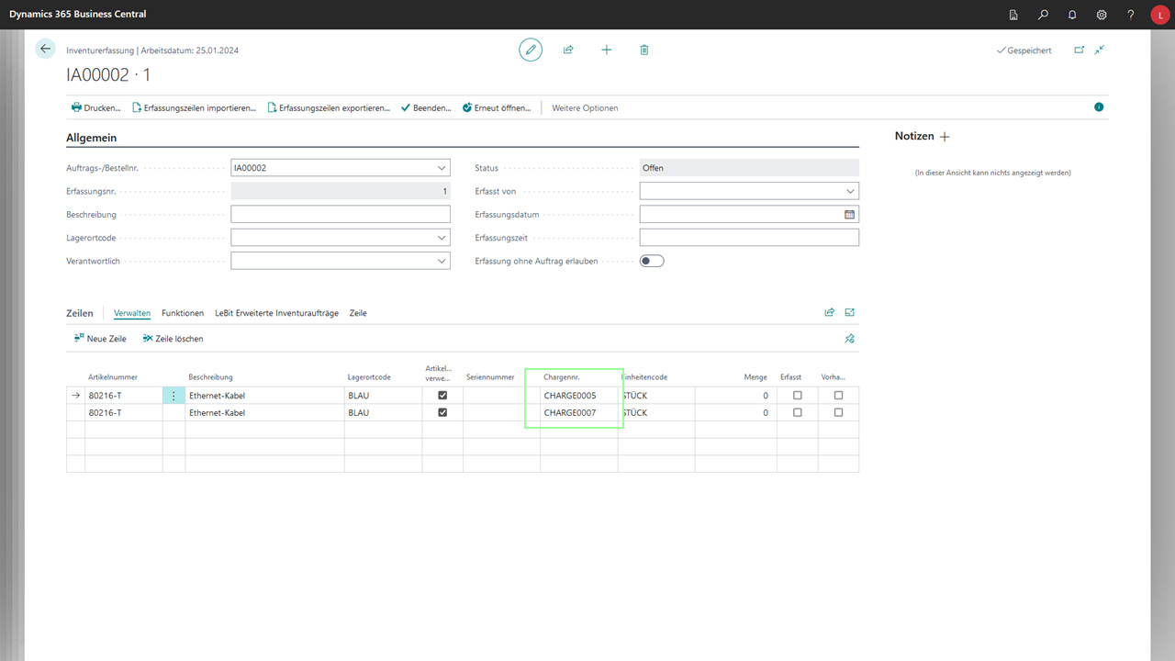The height and width of the screenshot is (661, 1175).
Task: Add a note with plus icon
Action: 946,137
